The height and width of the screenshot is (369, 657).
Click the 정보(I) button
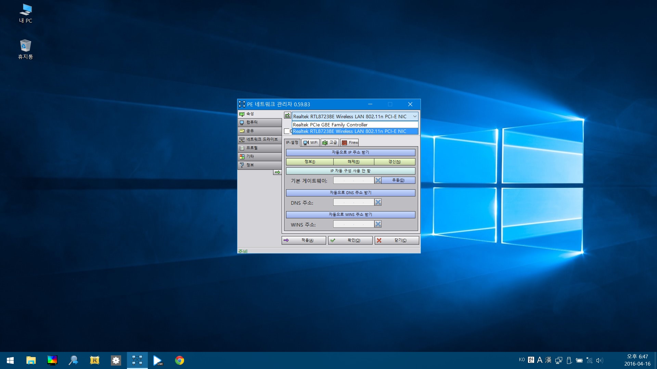coord(310,162)
